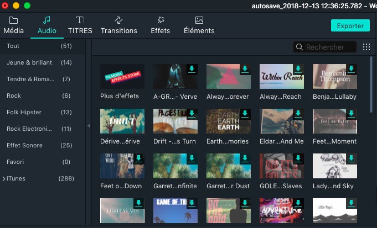The height and width of the screenshot is (228, 377).
Task: Download the Light Years track
Action: (x=139, y=203)
